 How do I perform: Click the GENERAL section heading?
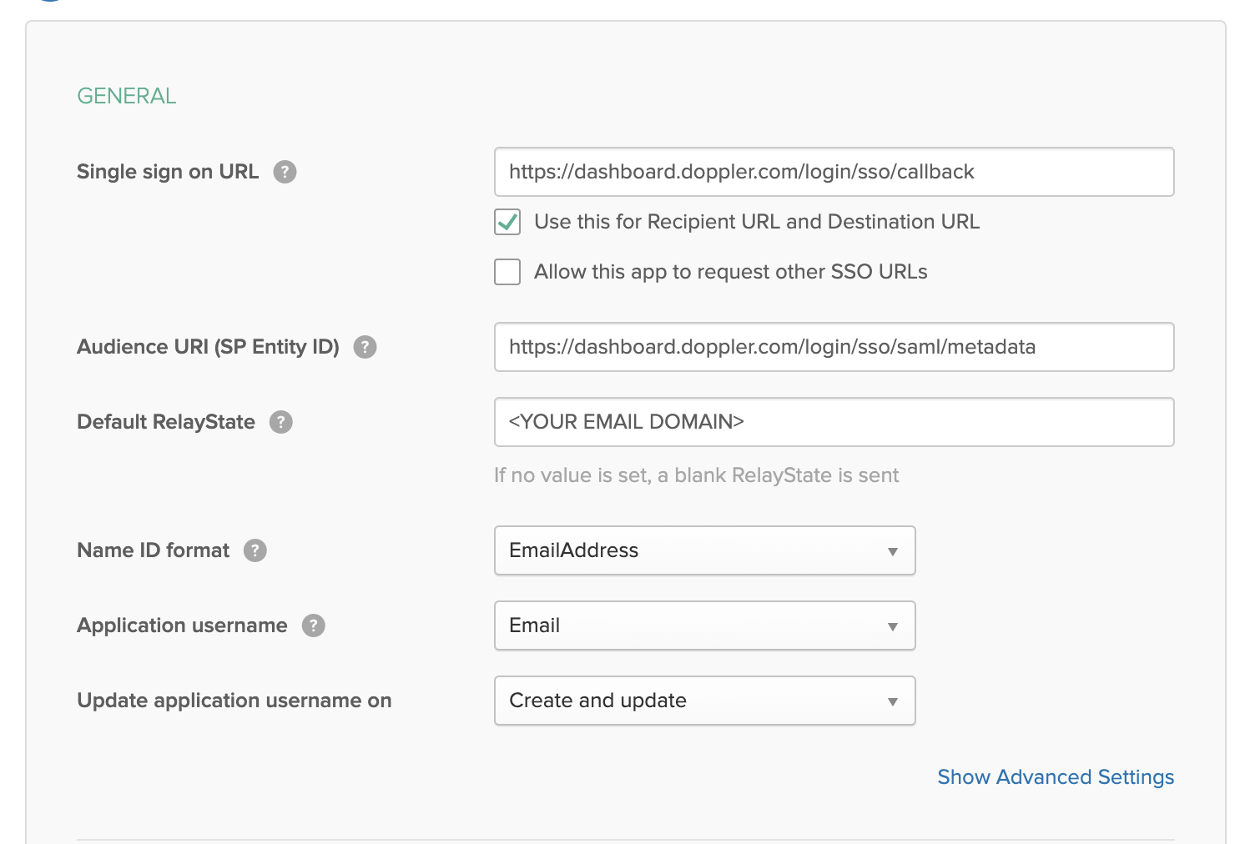pyautogui.click(x=127, y=96)
